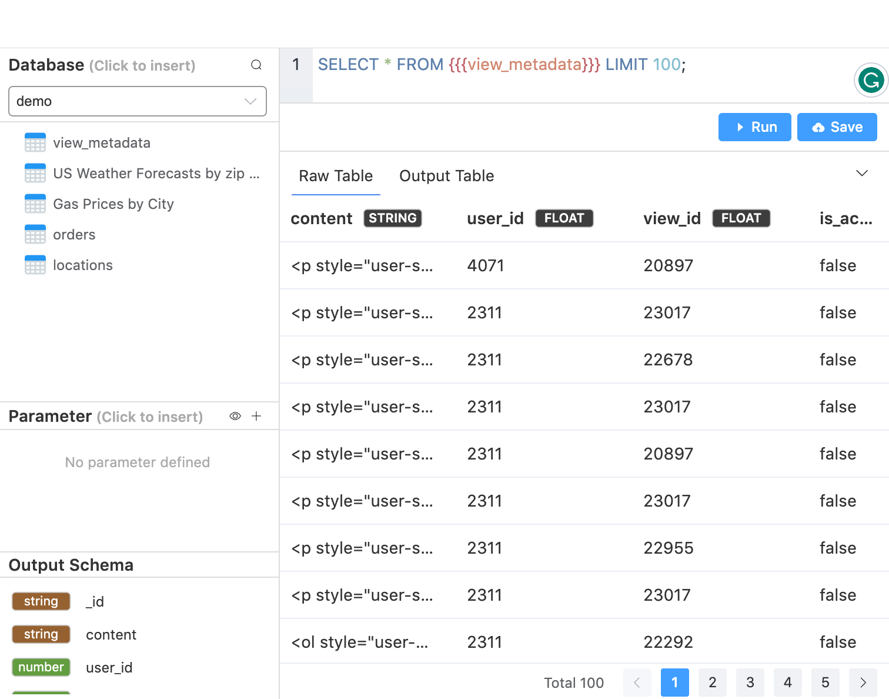Click the US Weather Forecasts table icon

pos(35,174)
